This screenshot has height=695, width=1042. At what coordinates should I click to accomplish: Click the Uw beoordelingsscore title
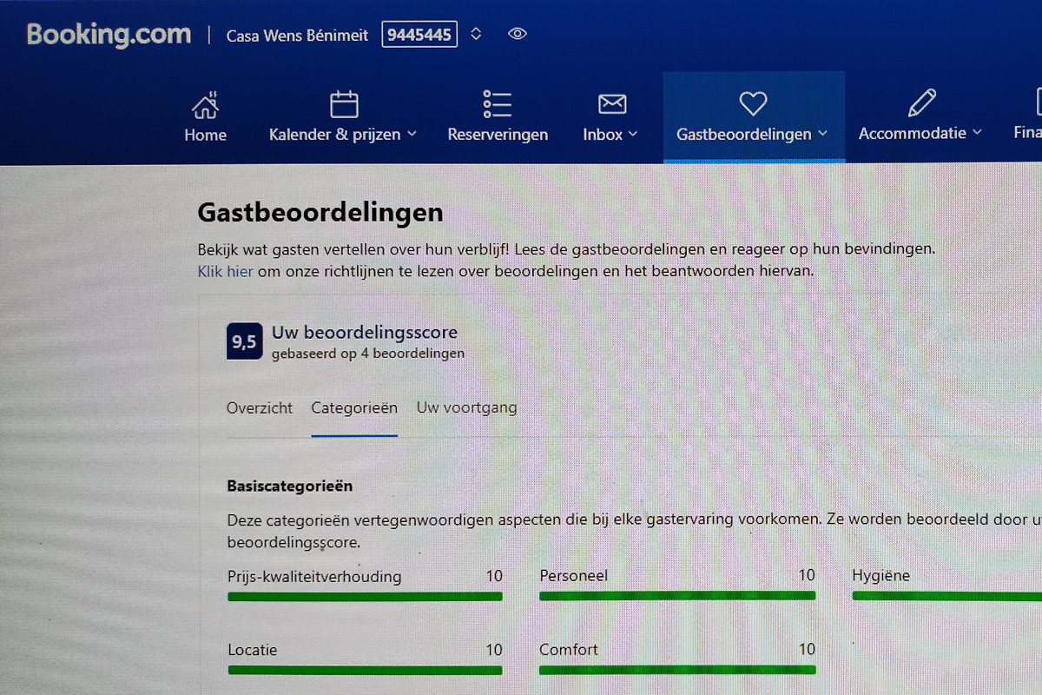pyautogui.click(x=365, y=333)
